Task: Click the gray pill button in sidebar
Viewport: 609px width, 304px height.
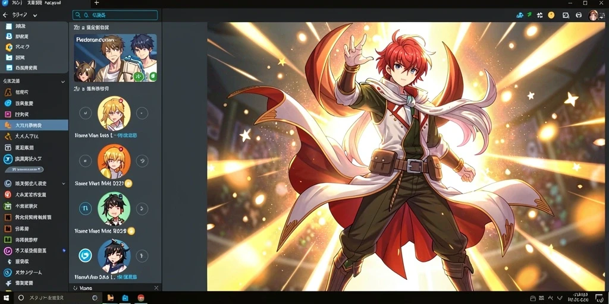Action: (x=24, y=169)
